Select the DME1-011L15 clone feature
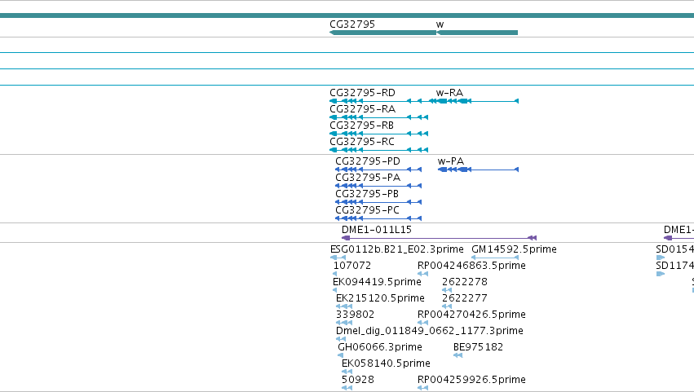Viewport: 694px width, 392px height. (x=439, y=238)
